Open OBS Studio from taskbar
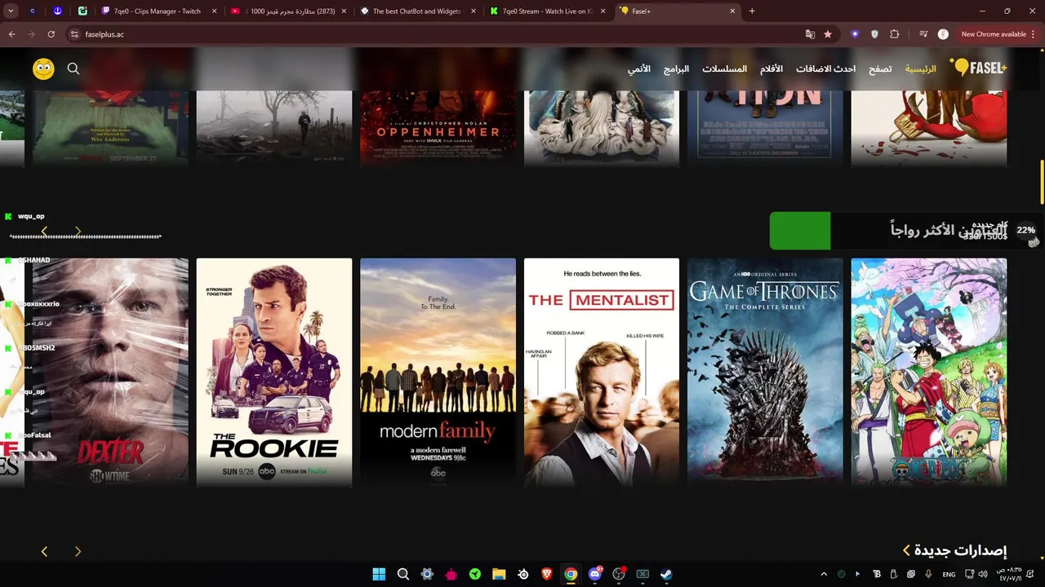Image resolution: width=1045 pixels, height=587 pixels. click(x=619, y=574)
